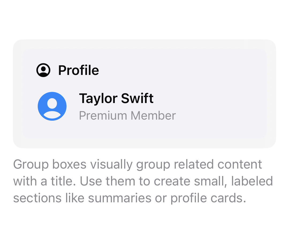Tap the "Premium Member" subtitle
The image size is (289, 232).
pyautogui.click(x=127, y=116)
